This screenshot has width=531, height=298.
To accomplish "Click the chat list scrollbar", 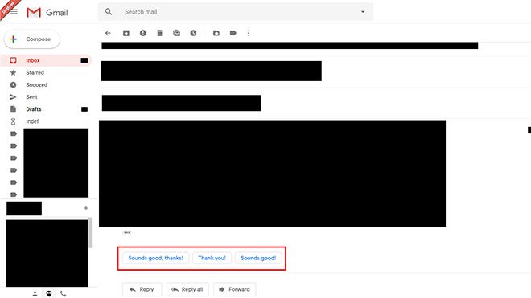I will point(90,234).
